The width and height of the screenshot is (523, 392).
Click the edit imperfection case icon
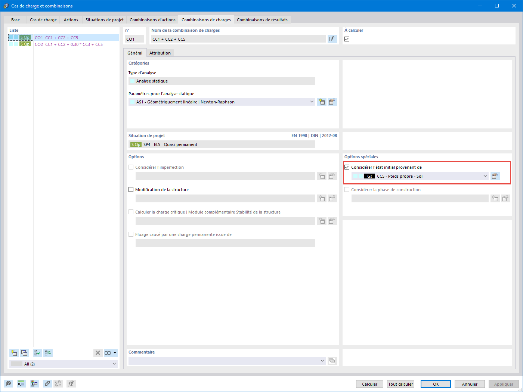tap(332, 176)
